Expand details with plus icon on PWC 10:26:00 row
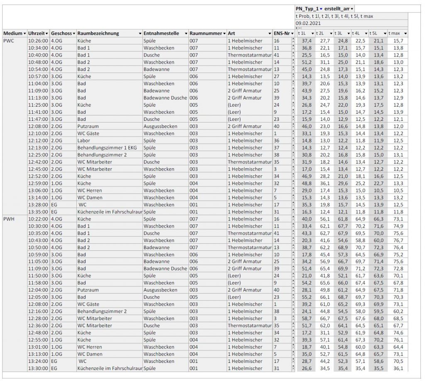This screenshot has height=382, width=425. coord(293,39)
